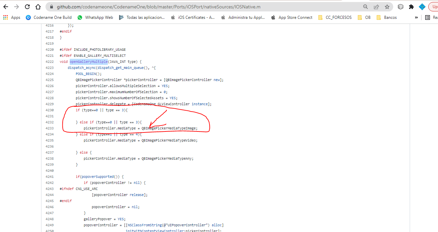Click the maximumNumberOfSelection = 0 line
438x232 pixels.
point(122,92)
